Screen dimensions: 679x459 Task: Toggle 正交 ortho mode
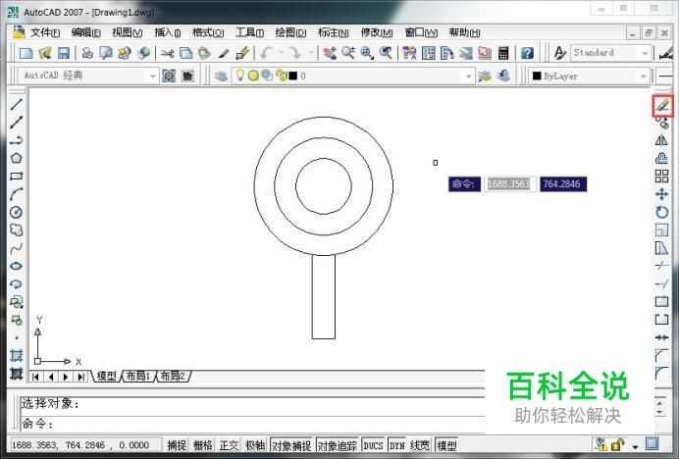[229, 445]
